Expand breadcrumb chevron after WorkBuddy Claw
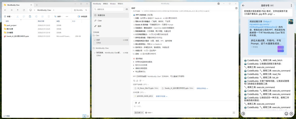The height and width of the screenshot is (119, 296). (54, 10)
